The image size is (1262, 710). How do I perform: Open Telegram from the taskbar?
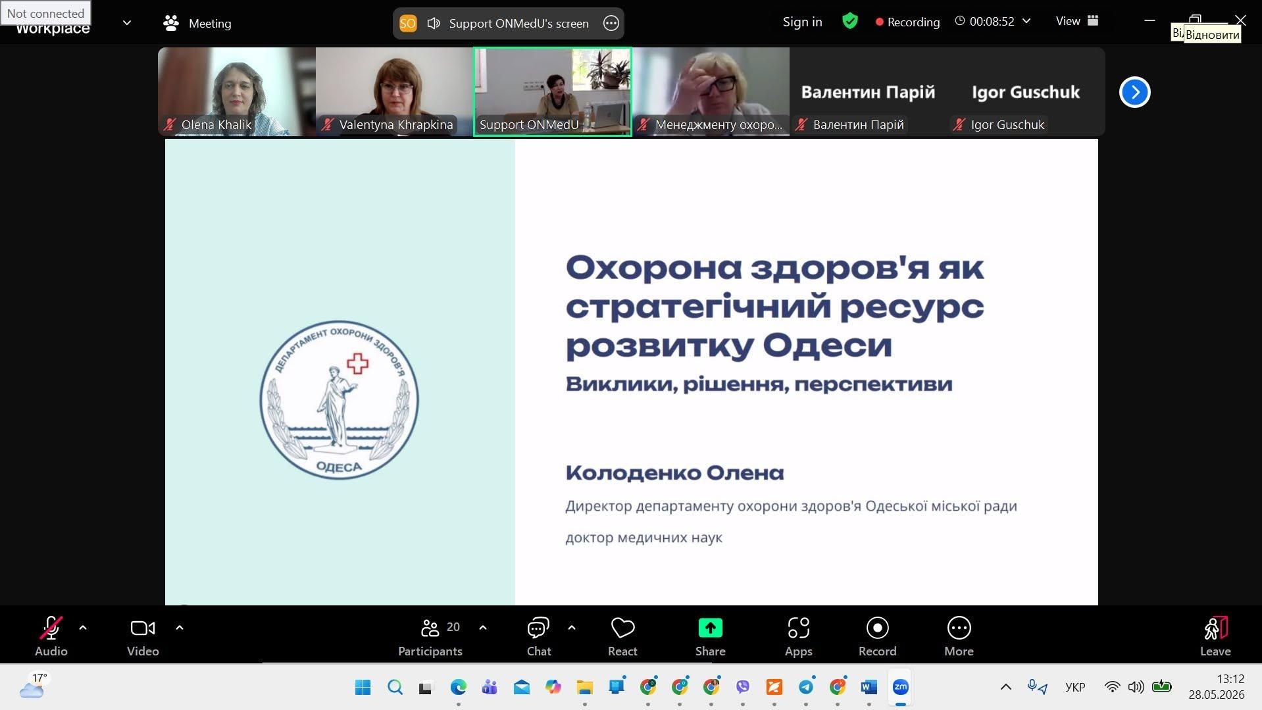click(806, 687)
